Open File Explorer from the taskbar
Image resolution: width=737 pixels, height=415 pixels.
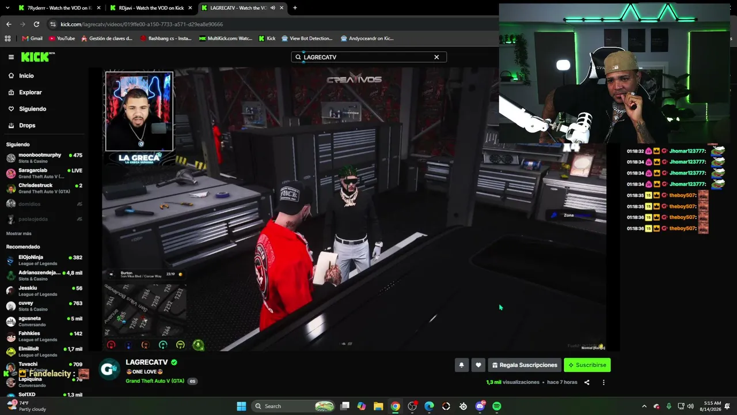click(x=378, y=406)
